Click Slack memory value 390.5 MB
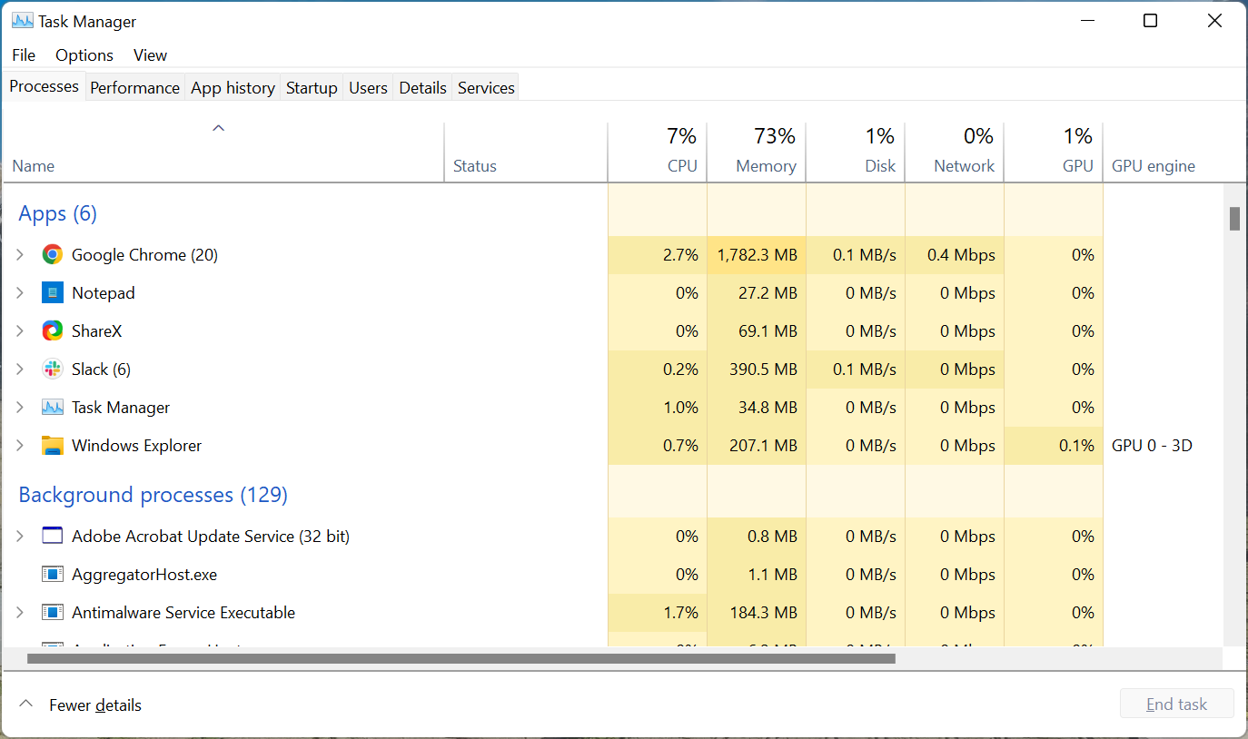This screenshot has height=739, width=1248. tap(763, 369)
